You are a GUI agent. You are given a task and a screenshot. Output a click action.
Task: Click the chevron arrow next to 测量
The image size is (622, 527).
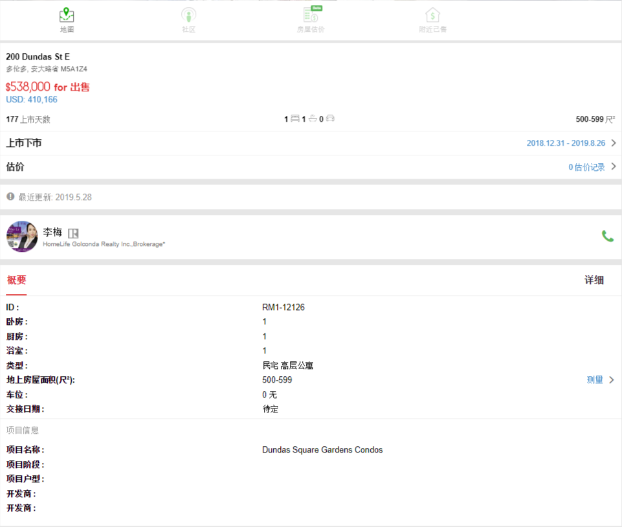[612, 380]
